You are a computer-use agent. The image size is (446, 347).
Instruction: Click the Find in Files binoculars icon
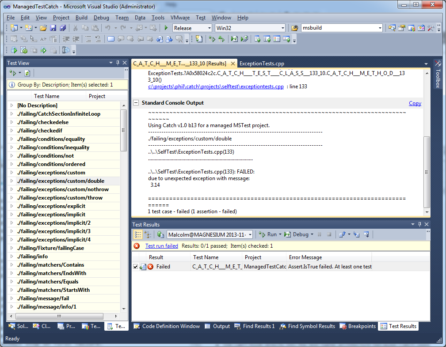point(294,28)
